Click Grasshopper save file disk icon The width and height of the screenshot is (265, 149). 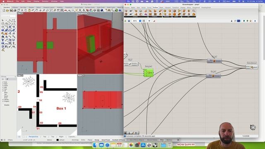(129, 21)
